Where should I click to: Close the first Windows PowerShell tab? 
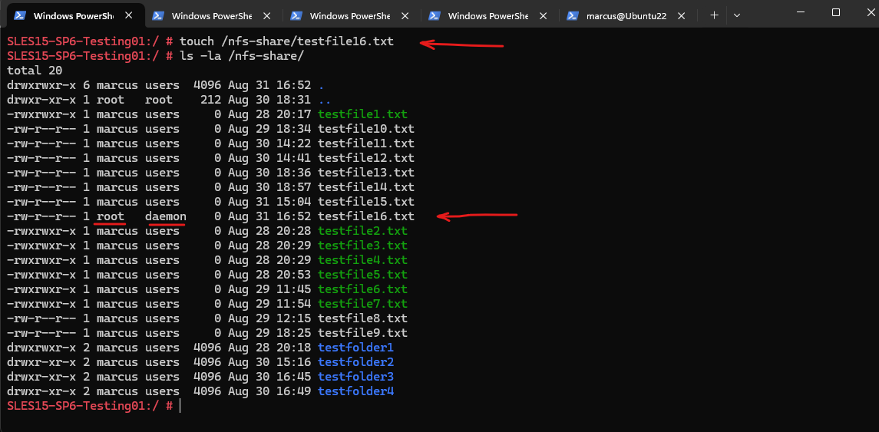click(128, 15)
